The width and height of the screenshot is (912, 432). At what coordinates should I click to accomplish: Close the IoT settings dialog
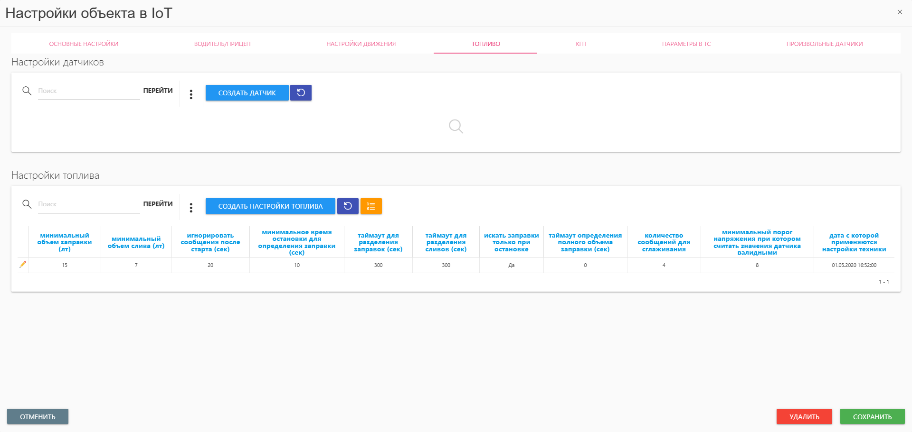(x=900, y=12)
